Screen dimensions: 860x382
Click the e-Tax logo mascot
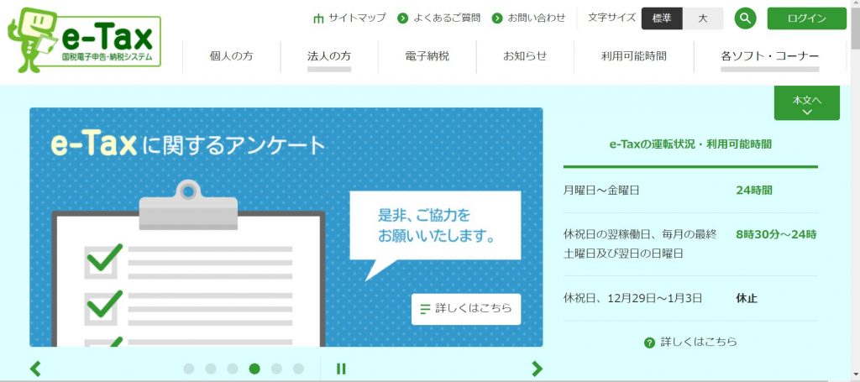33,40
